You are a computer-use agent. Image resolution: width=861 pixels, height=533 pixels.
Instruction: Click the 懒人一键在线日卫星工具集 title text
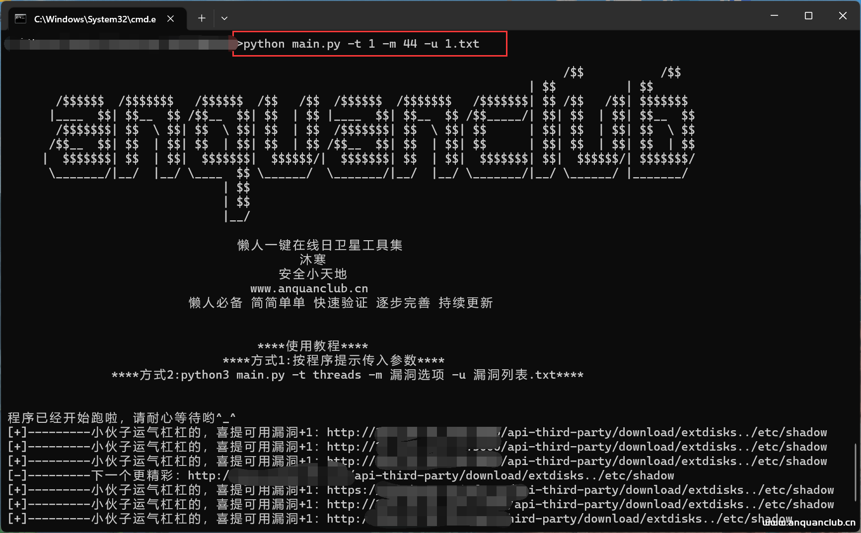click(319, 245)
